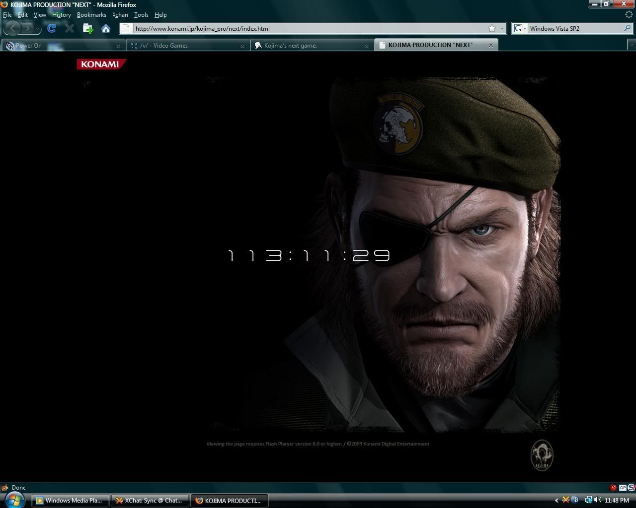Screen dimensions: 636x508
Task: Go forward using the Forward arrow button
Action: [x=28, y=28]
